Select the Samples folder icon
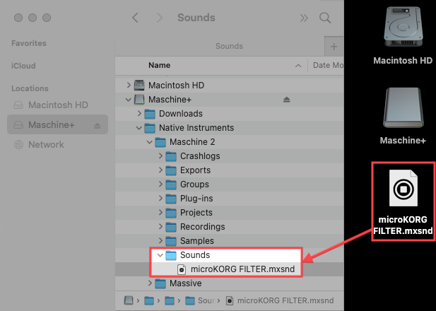The width and height of the screenshot is (436, 311). tap(171, 241)
